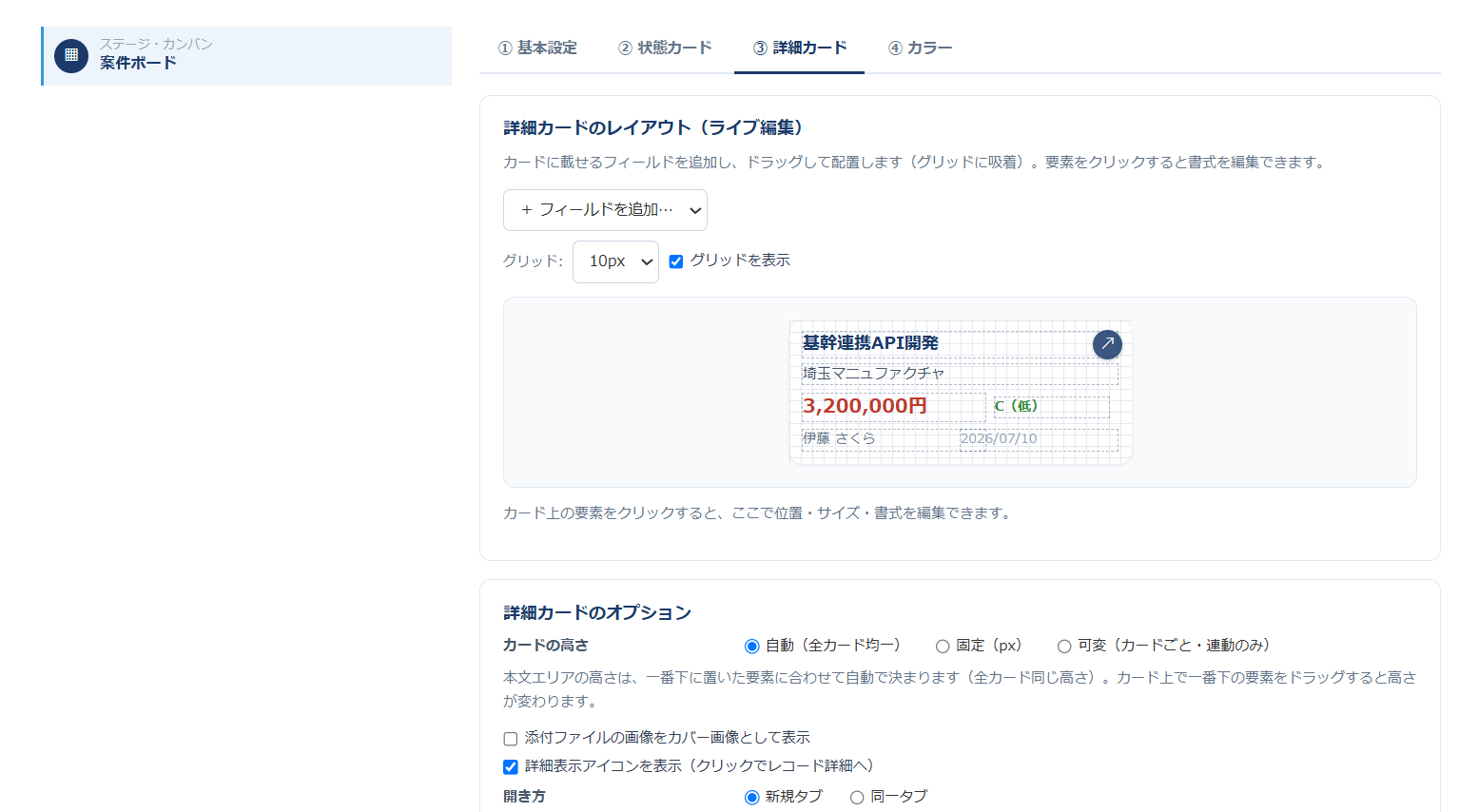Screen dimensions: 1459x812
Task: Switch to the ① 基本設定 tab
Action: coord(537,48)
